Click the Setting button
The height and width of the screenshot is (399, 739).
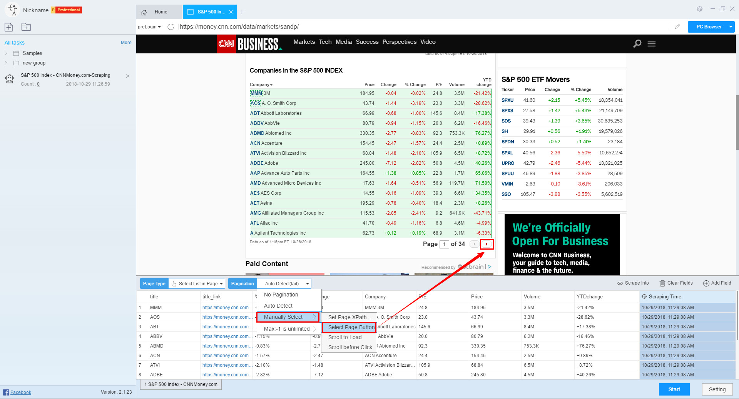[x=717, y=389]
